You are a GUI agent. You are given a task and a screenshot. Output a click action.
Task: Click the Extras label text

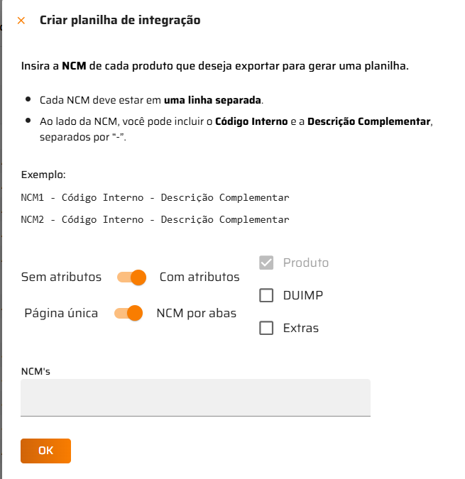[301, 328]
